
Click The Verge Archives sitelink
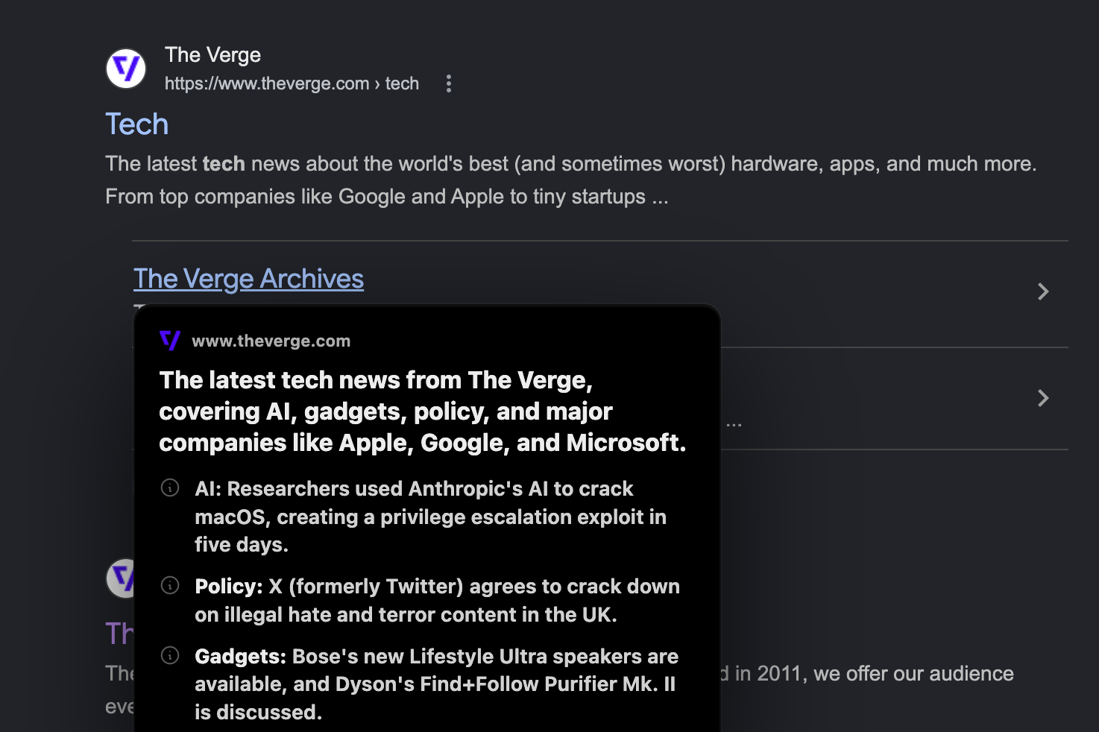(x=248, y=279)
